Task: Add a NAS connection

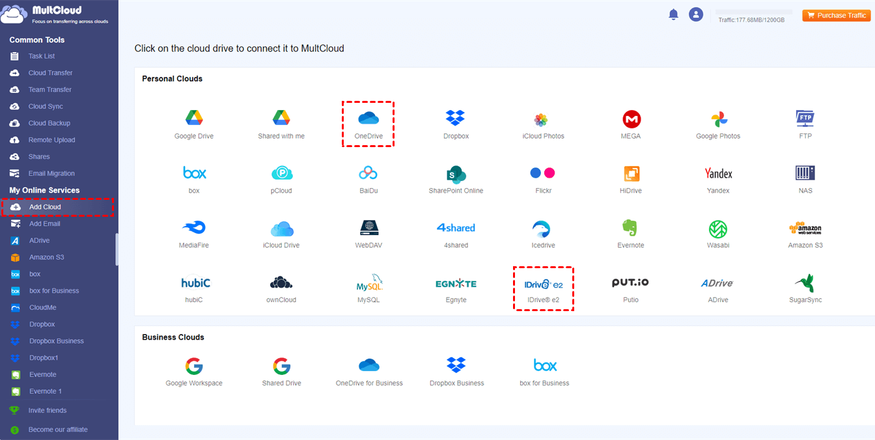Action: 805,179
